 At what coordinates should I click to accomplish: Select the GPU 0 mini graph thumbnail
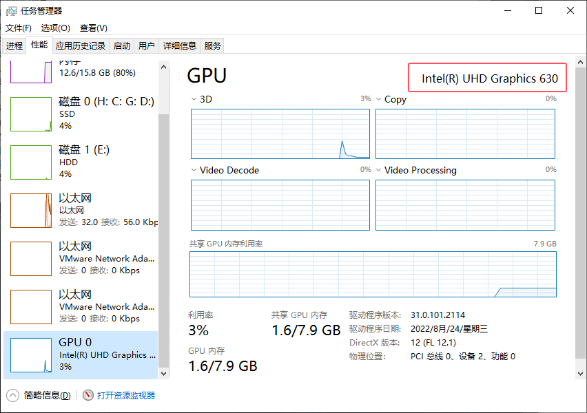pyautogui.click(x=31, y=355)
